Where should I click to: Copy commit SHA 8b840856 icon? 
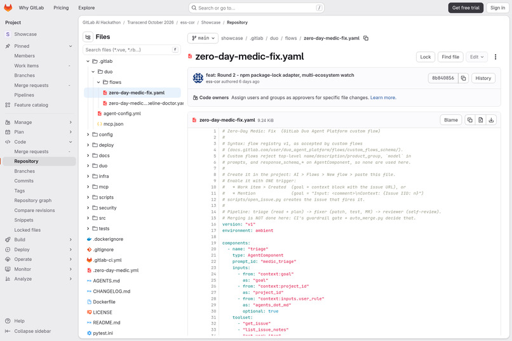(x=463, y=78)
